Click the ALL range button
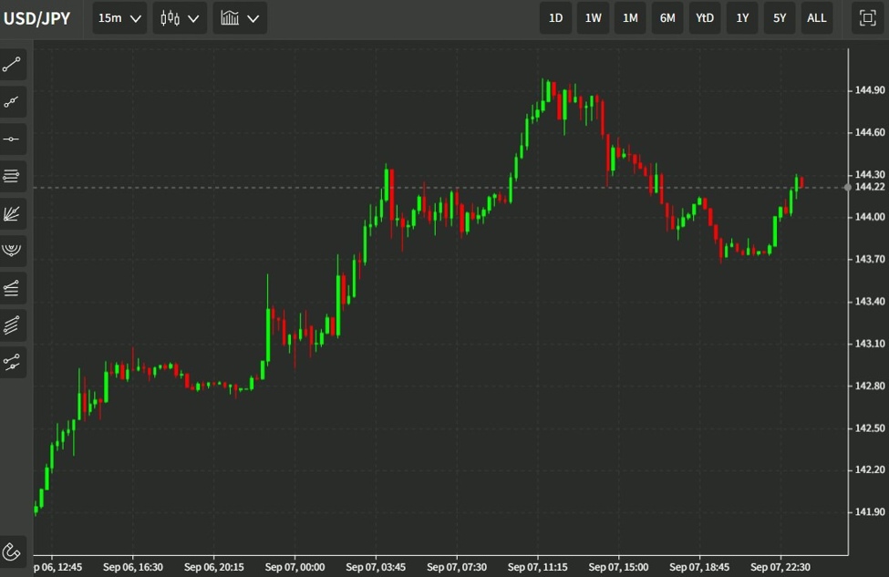 [x=816, y=17]
